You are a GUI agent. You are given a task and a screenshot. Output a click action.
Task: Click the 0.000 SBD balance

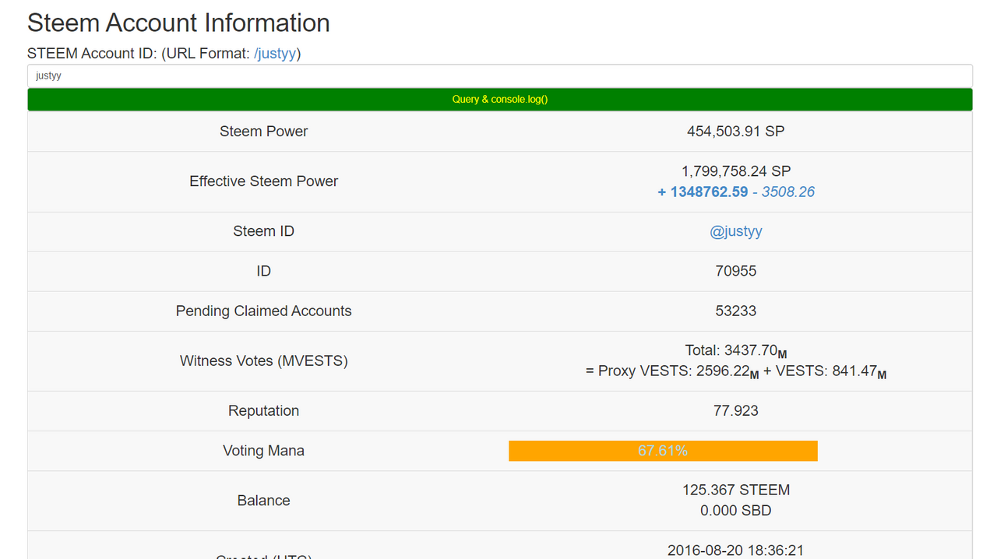click(x=736, y=511)
